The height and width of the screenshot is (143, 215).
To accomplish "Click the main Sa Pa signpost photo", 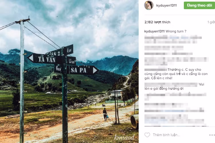I will click(x=69, y=71).
